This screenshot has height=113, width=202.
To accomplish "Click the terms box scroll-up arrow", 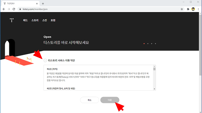I will 154,66.
